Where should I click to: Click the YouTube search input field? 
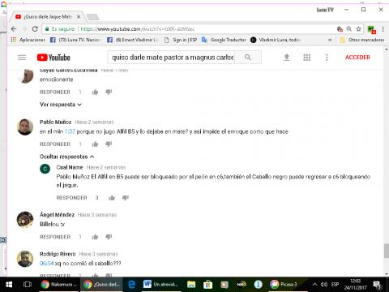pos(172,58)
